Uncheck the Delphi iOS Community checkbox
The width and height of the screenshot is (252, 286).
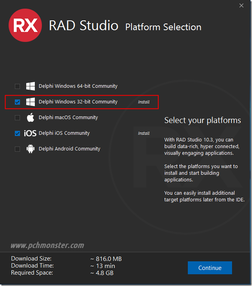[17, 133]
